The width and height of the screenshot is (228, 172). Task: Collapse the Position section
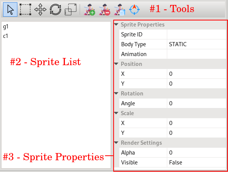tap(116, 64)
